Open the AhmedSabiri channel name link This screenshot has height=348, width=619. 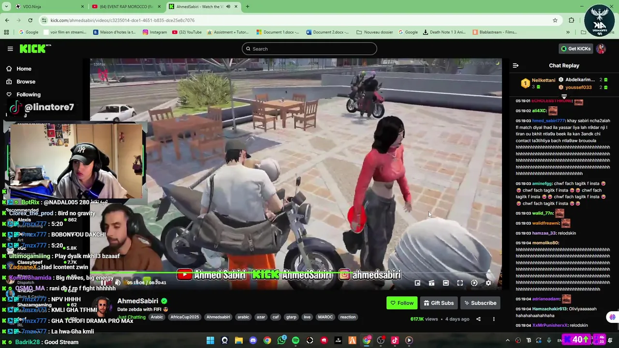click(138, 301)
